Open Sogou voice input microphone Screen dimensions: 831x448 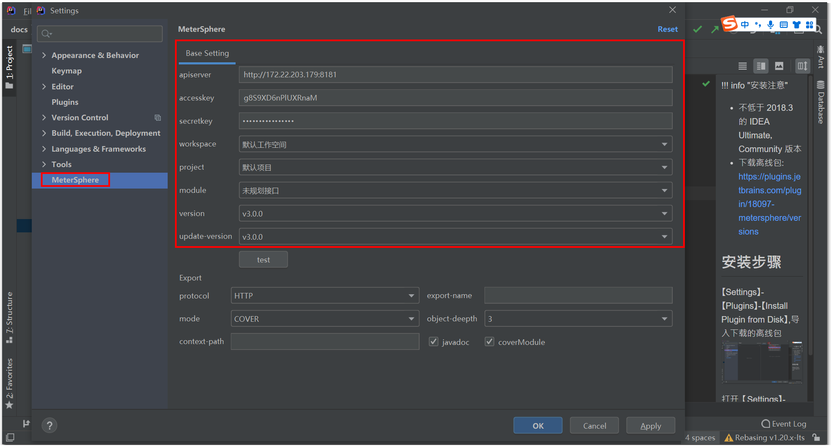[770, 24]
